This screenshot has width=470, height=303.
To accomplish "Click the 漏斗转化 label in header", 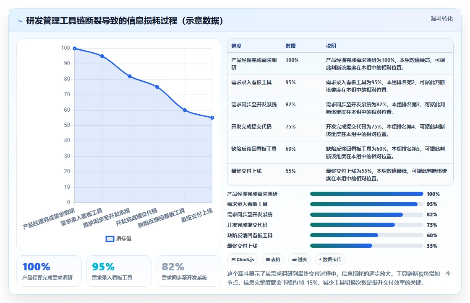I will click(441, 18).
